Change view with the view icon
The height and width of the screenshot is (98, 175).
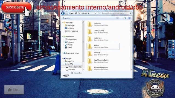(118, 18)
